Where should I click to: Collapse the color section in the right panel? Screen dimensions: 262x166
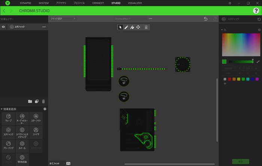point(222,30)
